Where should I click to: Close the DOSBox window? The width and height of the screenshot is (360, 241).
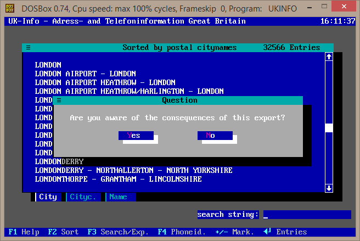344,6
